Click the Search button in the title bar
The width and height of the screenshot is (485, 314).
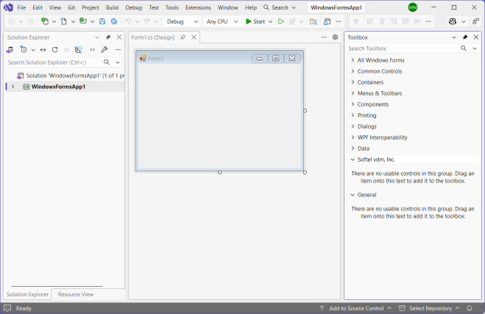coord(280,7)
